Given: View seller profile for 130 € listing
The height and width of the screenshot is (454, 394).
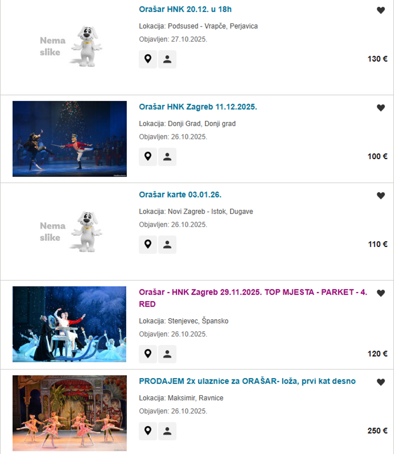Looking at the screenshot, I should coord(167,59).
